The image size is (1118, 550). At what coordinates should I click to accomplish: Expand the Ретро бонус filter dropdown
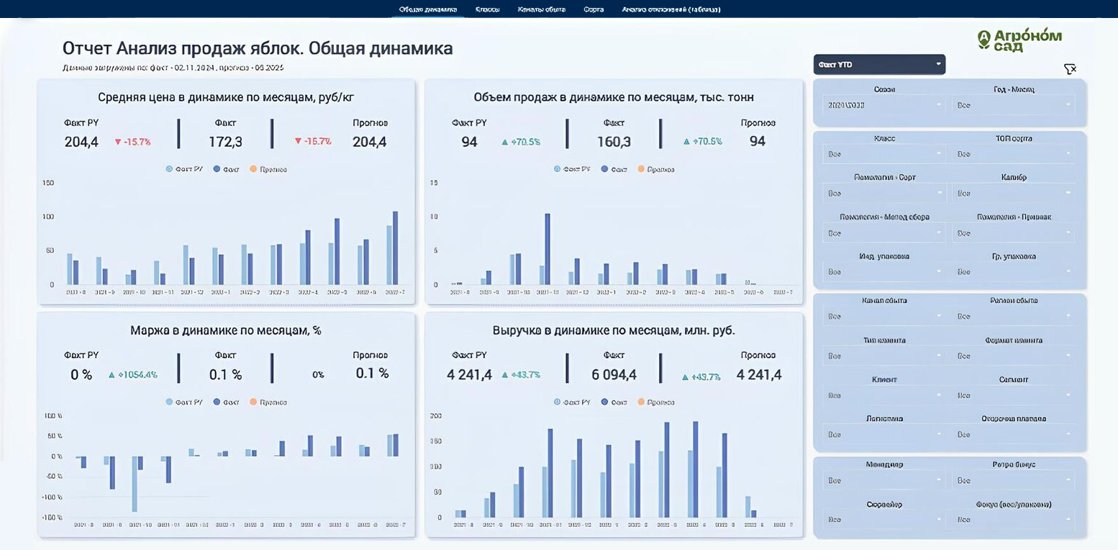pyautogui.click(x=1013, y=480)
